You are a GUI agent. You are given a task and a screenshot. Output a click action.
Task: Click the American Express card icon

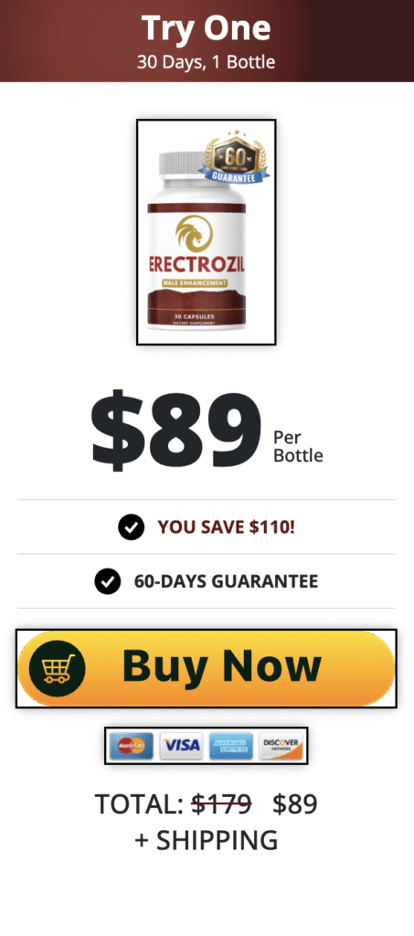tap(231, 746)
